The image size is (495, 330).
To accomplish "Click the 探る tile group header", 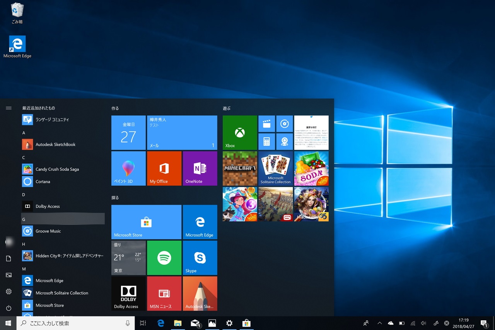I will click(x=115, y=198).
